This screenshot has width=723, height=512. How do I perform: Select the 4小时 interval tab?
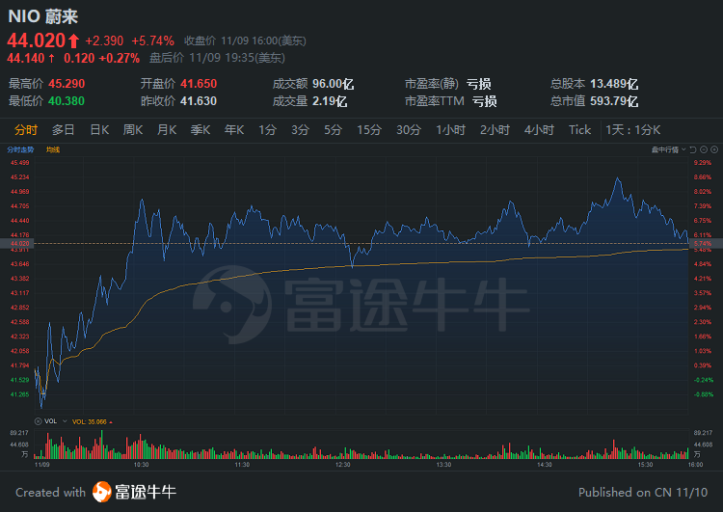click(539, 130)
